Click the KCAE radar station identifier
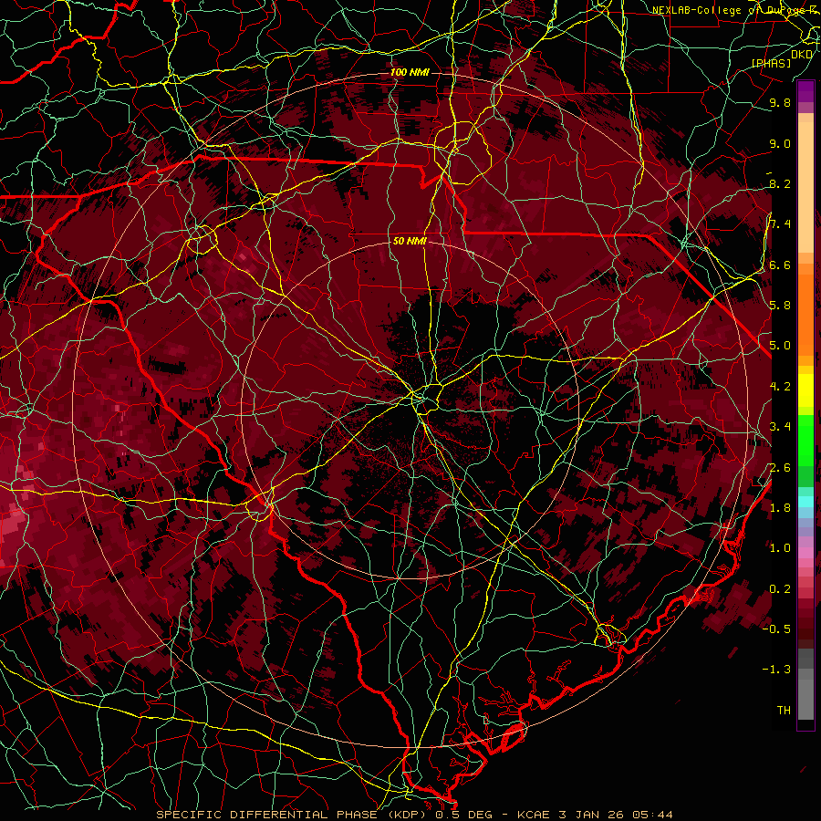This screenshot has width=821, height=821. [x=534, y=815]
